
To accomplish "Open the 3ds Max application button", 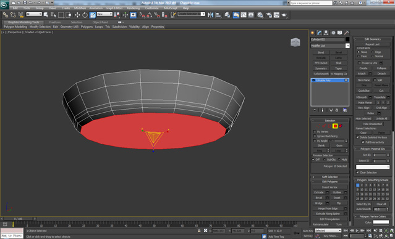I will [x=4, y=4].
